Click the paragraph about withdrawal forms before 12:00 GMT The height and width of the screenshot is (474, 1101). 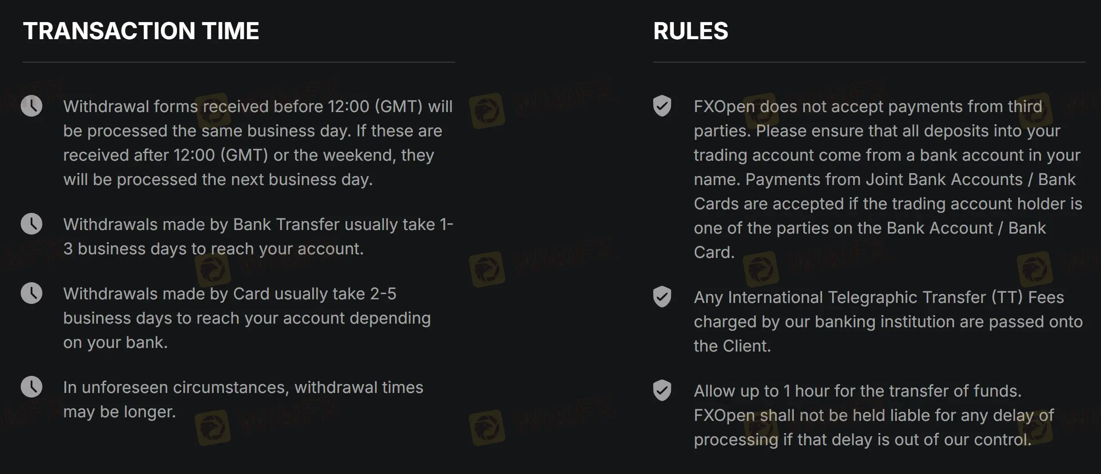coord(258,143)
